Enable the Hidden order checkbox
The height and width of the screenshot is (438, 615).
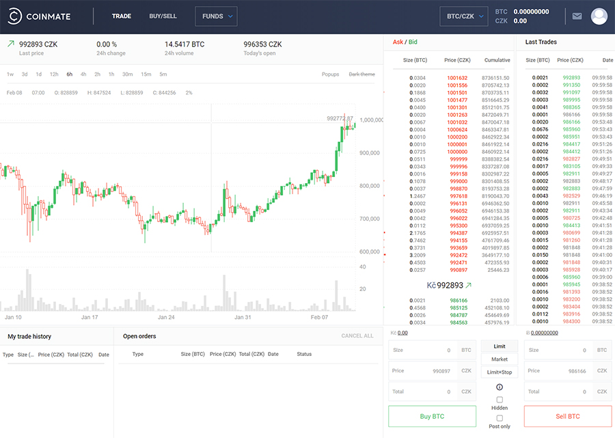point(500,400)
